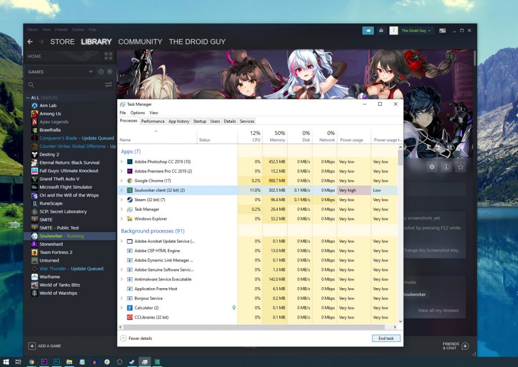Image resolution: width=518 pixels, height=367 pixels.
Task: Open Task View on the taskbar
Action: (x=19, y=362)
